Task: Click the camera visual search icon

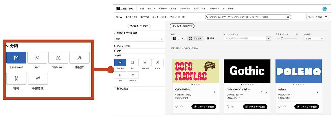Action: [x=288, y=17]
